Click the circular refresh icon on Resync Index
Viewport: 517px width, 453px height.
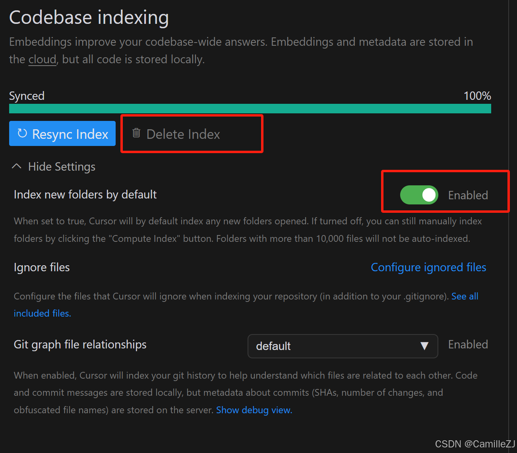click(x=22, y=133)
